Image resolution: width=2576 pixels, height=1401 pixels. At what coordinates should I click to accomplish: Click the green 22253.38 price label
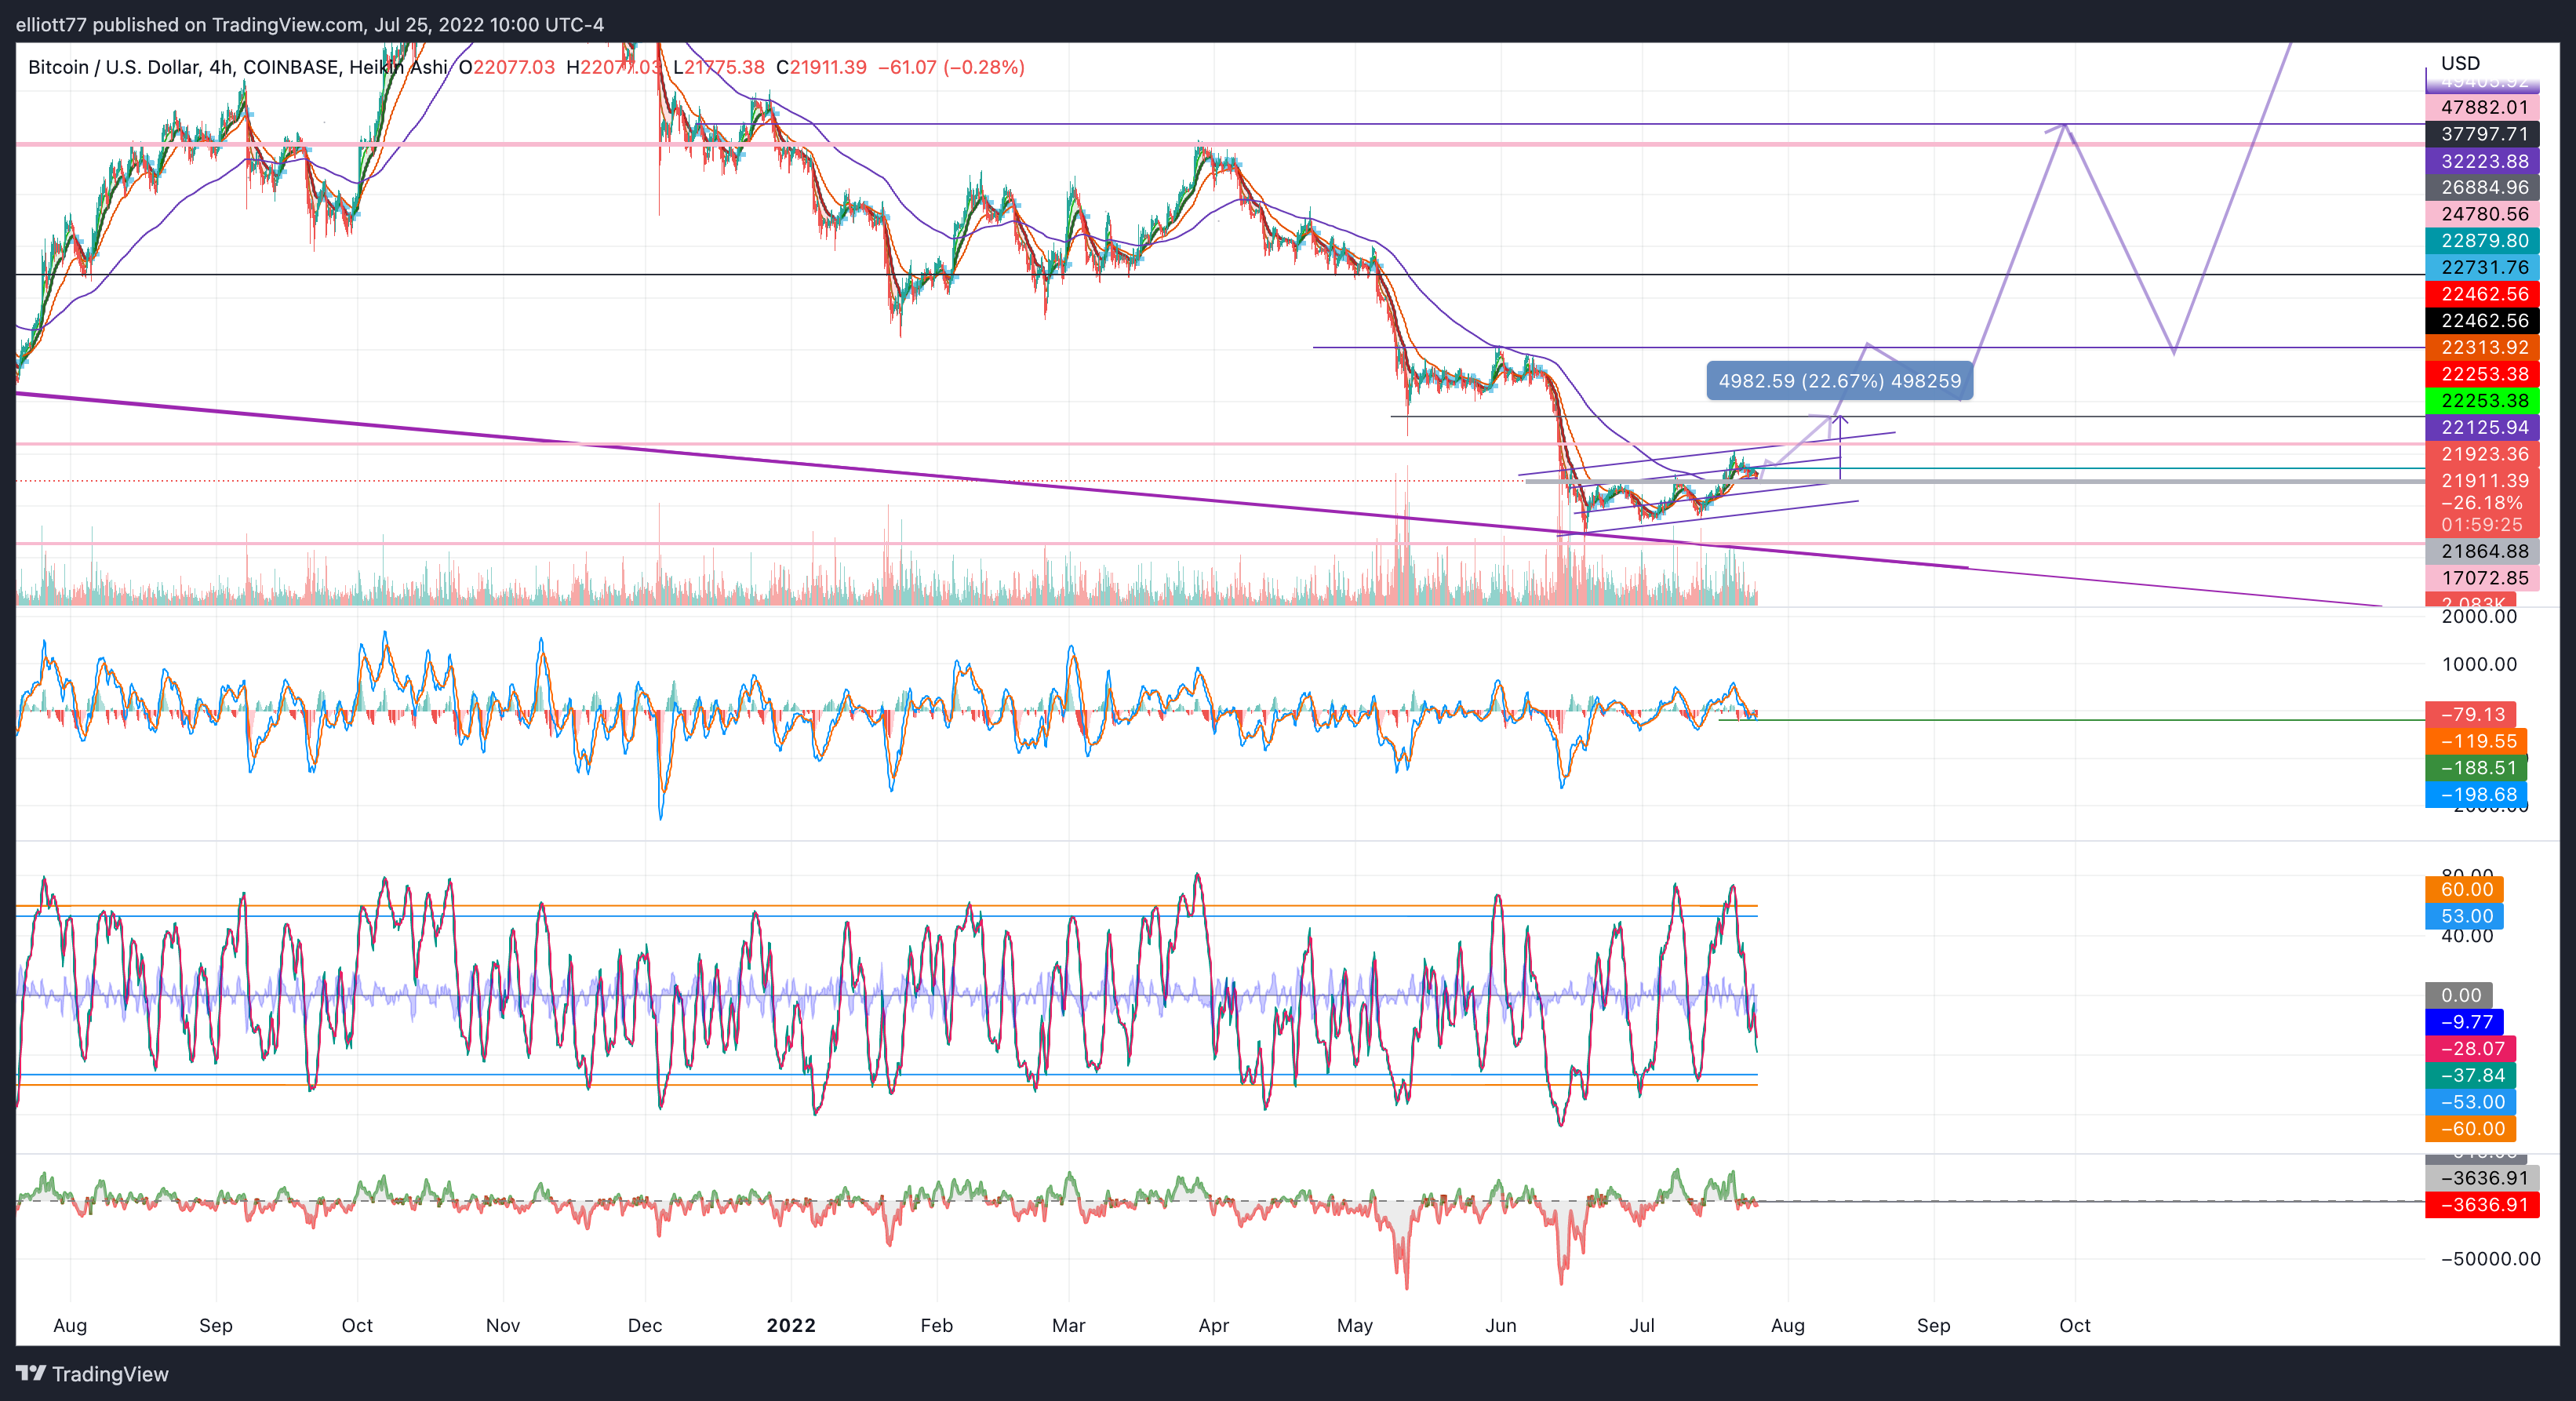[x=2483, y=401]
